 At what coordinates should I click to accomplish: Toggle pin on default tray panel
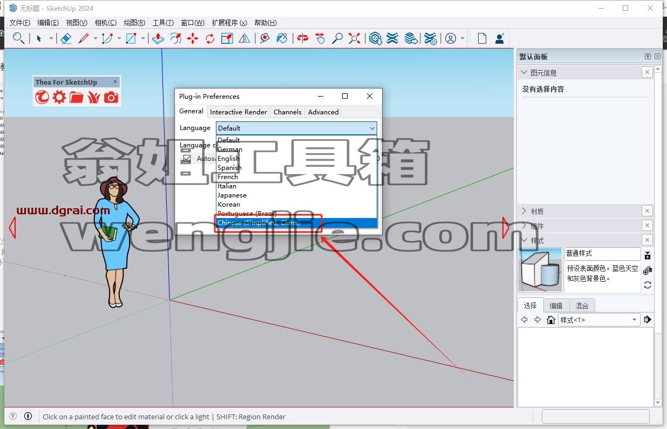click(x=648, y=57)
